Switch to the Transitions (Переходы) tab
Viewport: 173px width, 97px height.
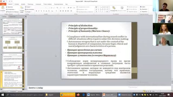point(30,4)
